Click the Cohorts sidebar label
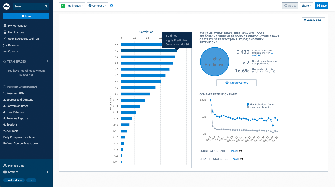The image size is (335, 187). click(x=13, y=51)
